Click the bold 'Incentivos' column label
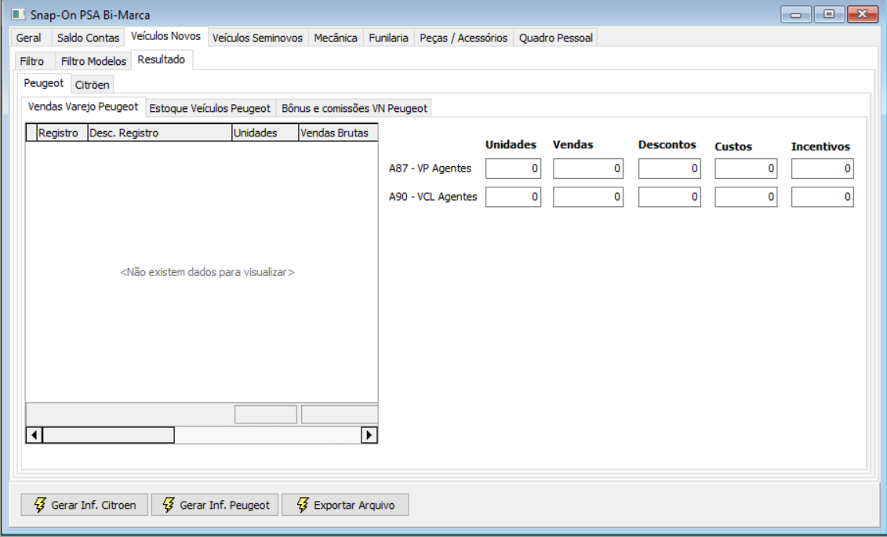 pyautogui.click(x=820, y=147)
